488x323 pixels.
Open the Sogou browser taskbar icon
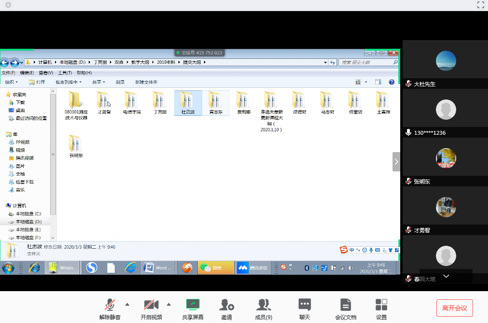pos(92,267)
